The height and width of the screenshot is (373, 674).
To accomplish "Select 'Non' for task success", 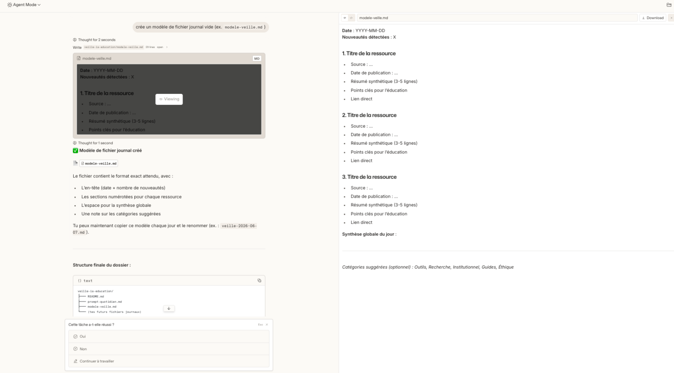I will (x=169, y=349).
